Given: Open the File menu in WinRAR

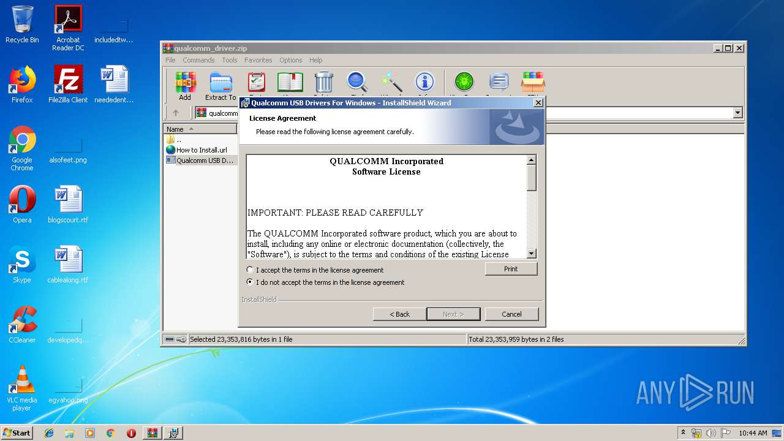Looking at the screenshot, I should (170, 60).
